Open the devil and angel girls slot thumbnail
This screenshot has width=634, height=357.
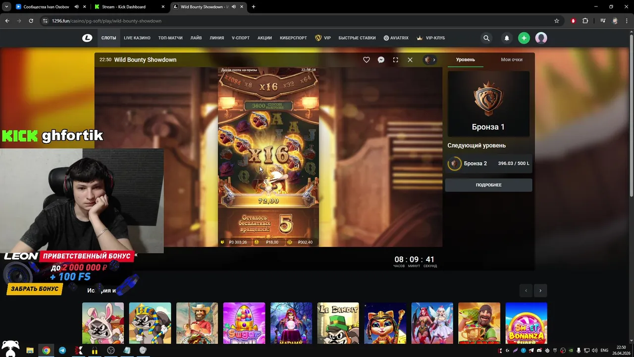pyautogui.click(x=432, y=323)
